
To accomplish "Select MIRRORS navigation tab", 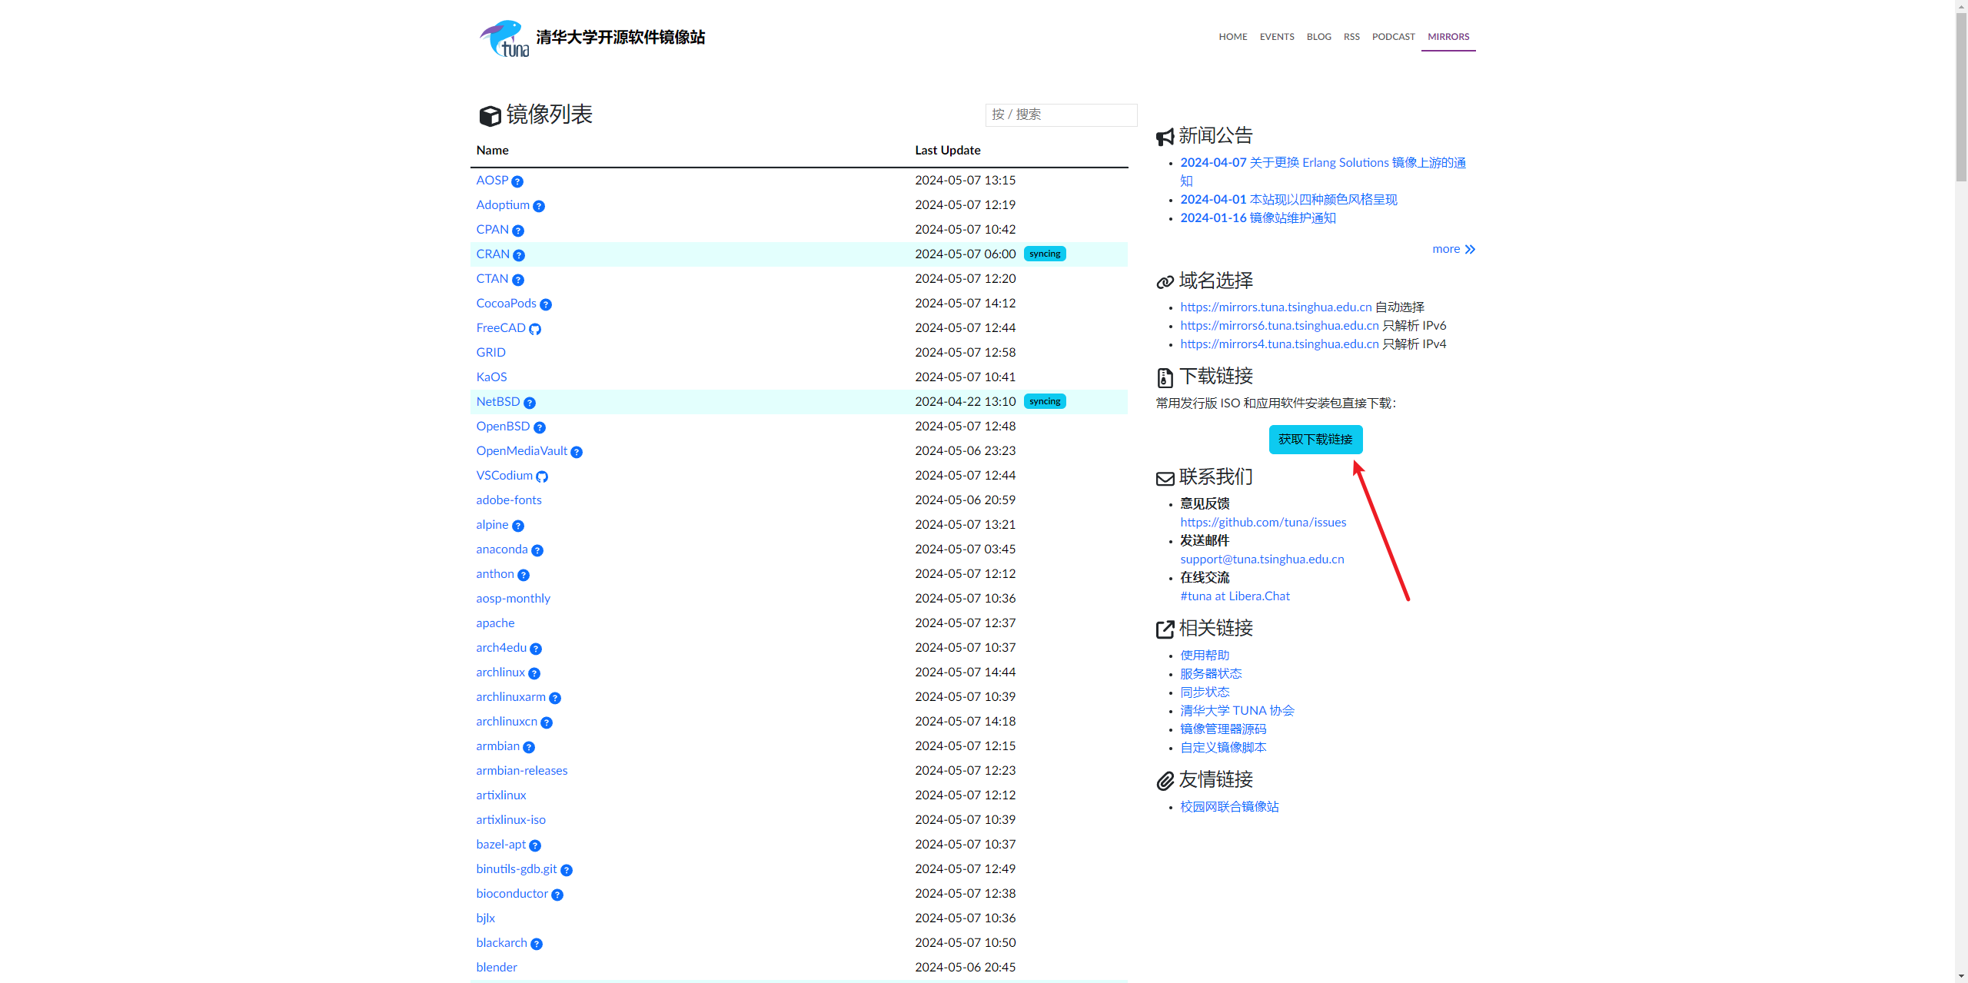I will click(1448, 36).
